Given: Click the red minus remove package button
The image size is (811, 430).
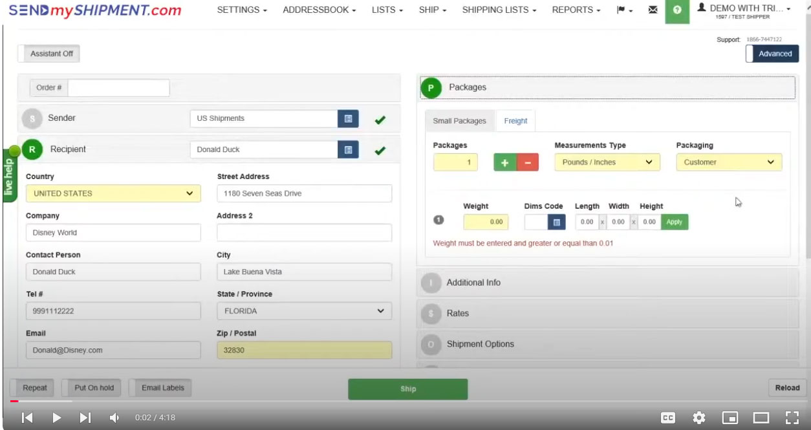Looking at the screenshot, I should coord(528,162).
